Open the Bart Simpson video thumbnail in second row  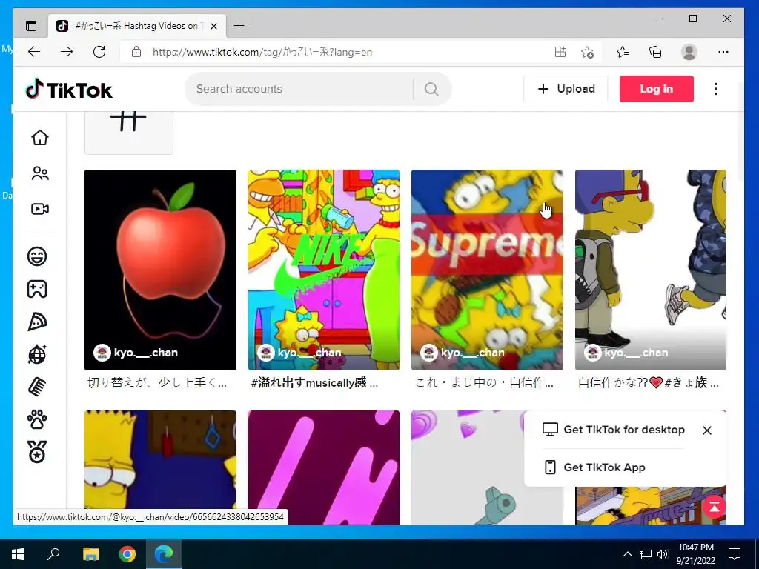pyautogui.click(x=160, y=467)
